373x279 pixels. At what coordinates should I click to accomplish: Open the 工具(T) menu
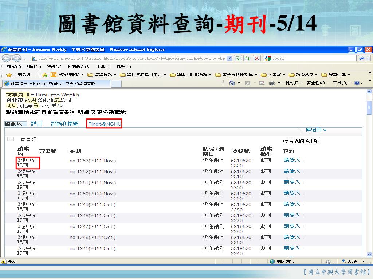pyautogui.click(x=103, y=66)
